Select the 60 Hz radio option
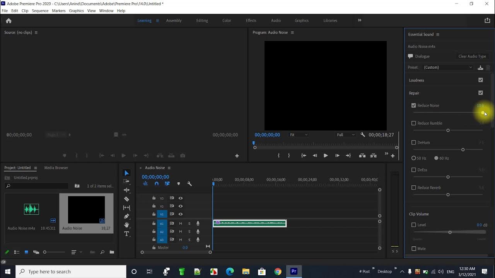Screen dimensions: 495x278 click(436, 158)
